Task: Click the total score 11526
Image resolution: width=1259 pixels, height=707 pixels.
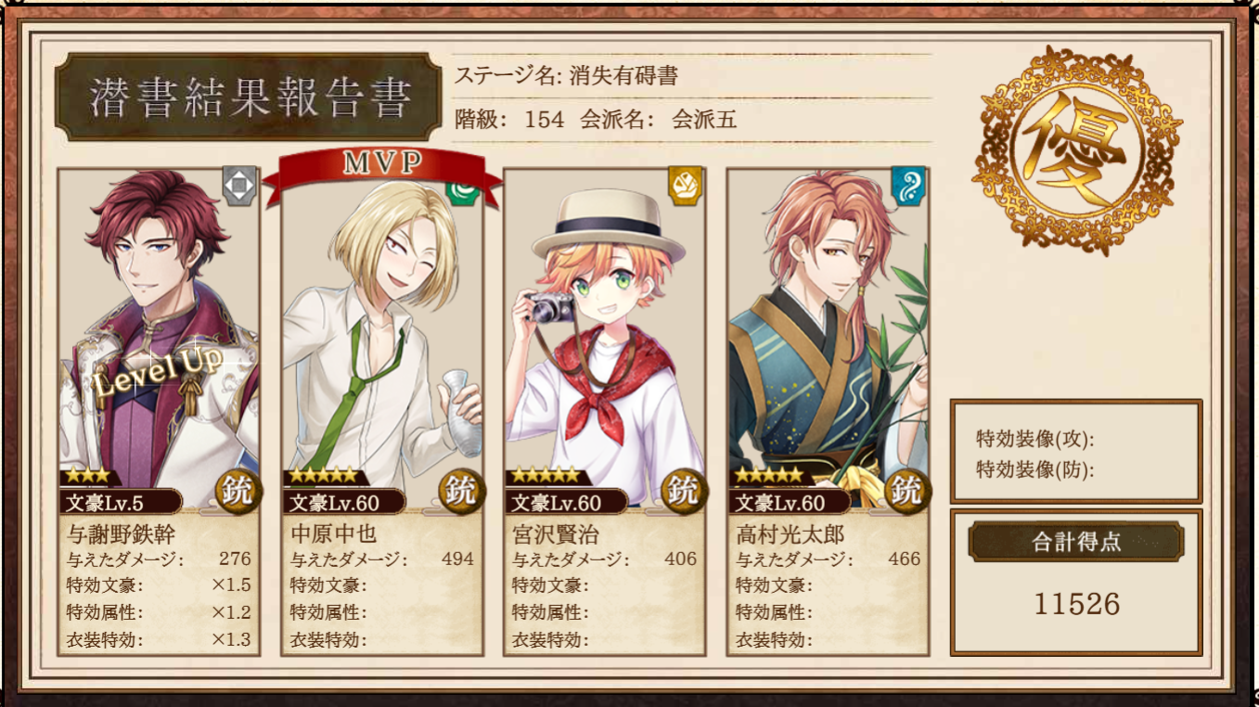Action: [1077, 605]
